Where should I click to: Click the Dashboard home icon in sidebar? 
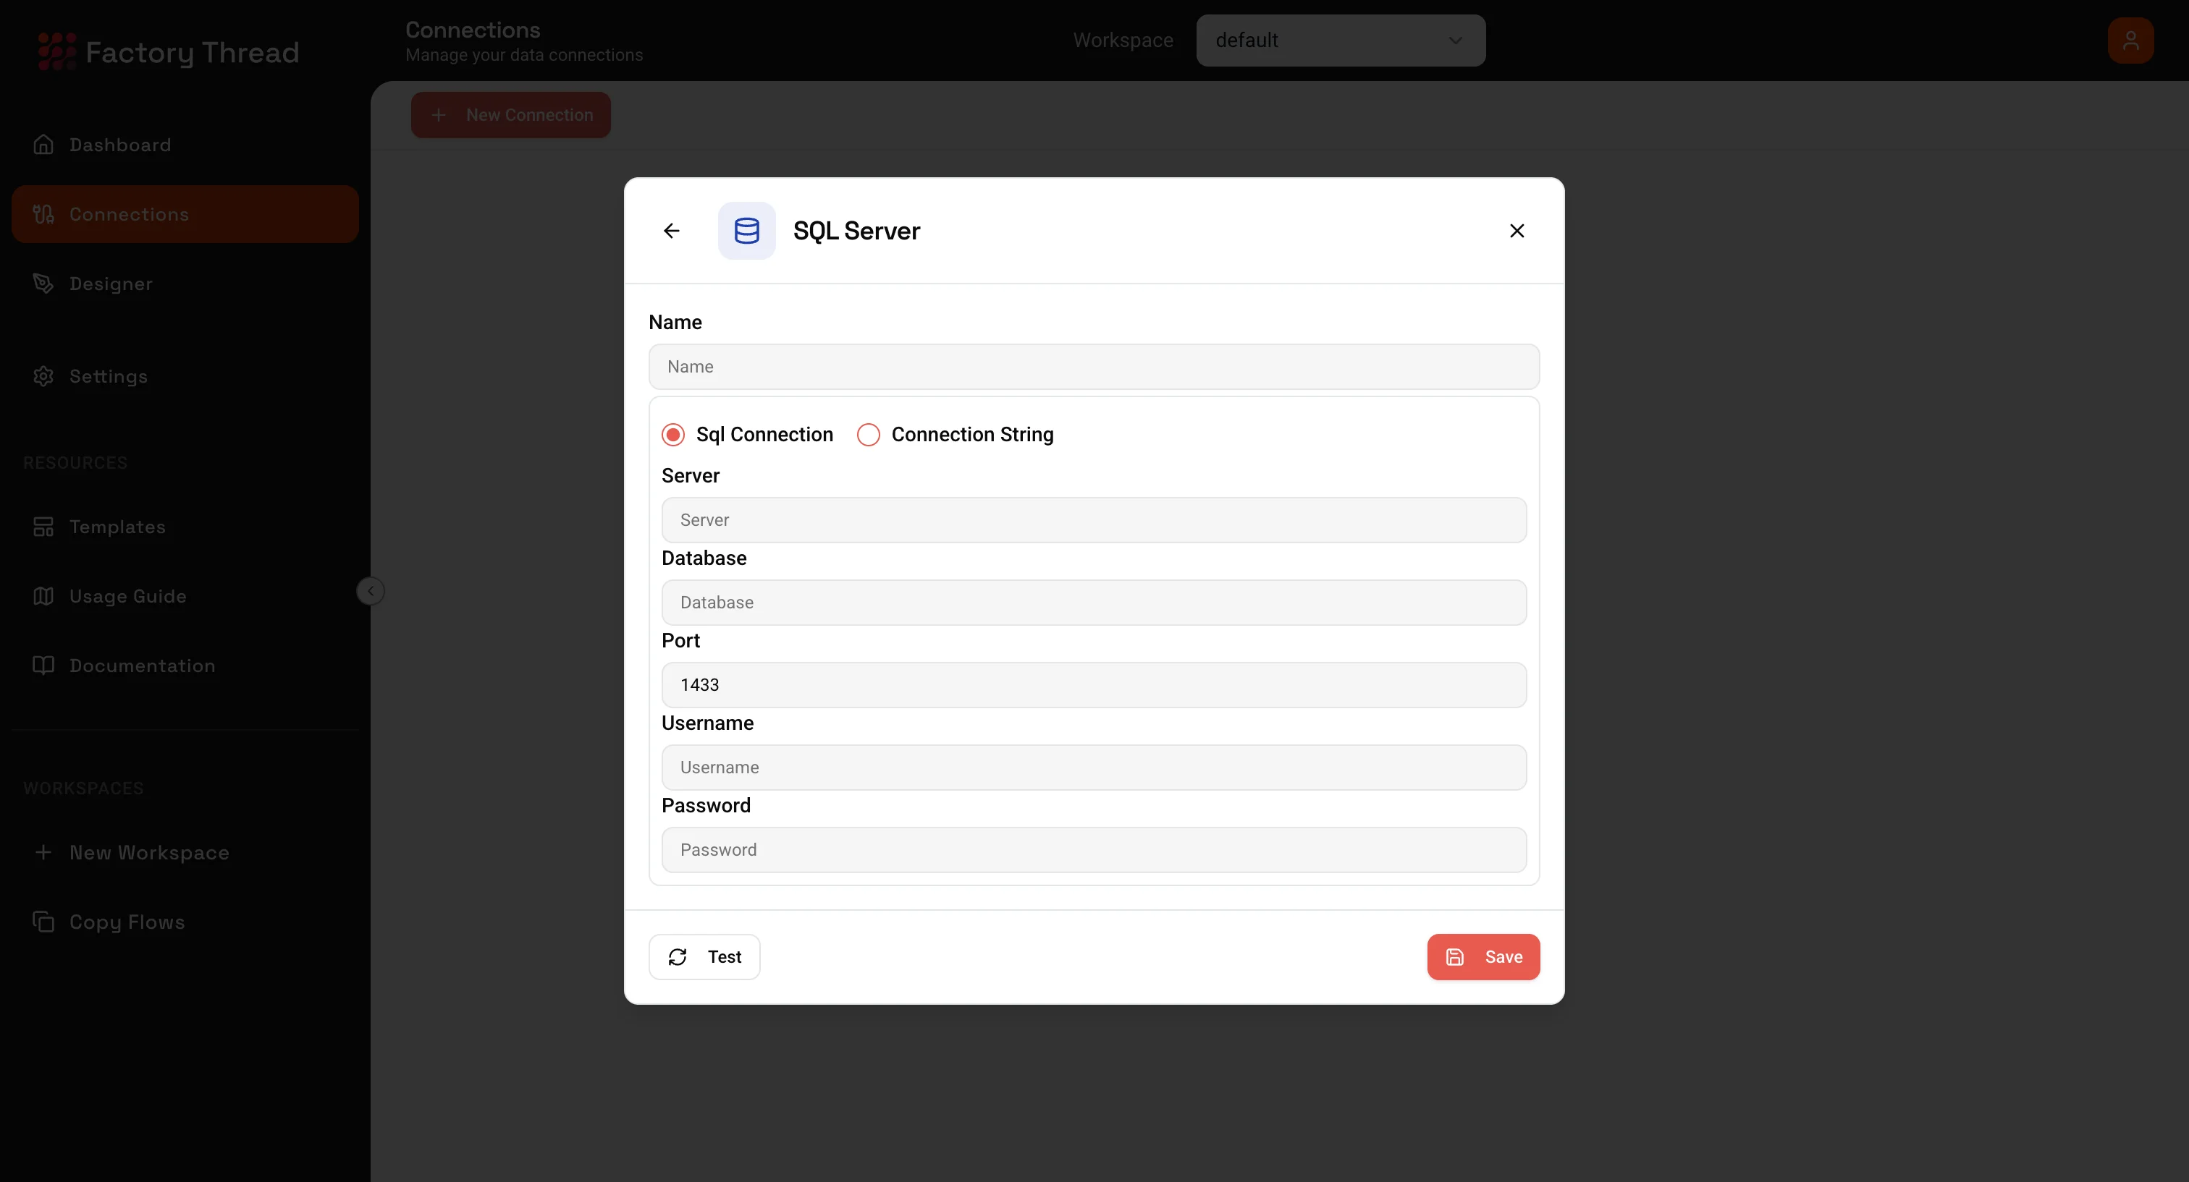click(x=43, y=145)
